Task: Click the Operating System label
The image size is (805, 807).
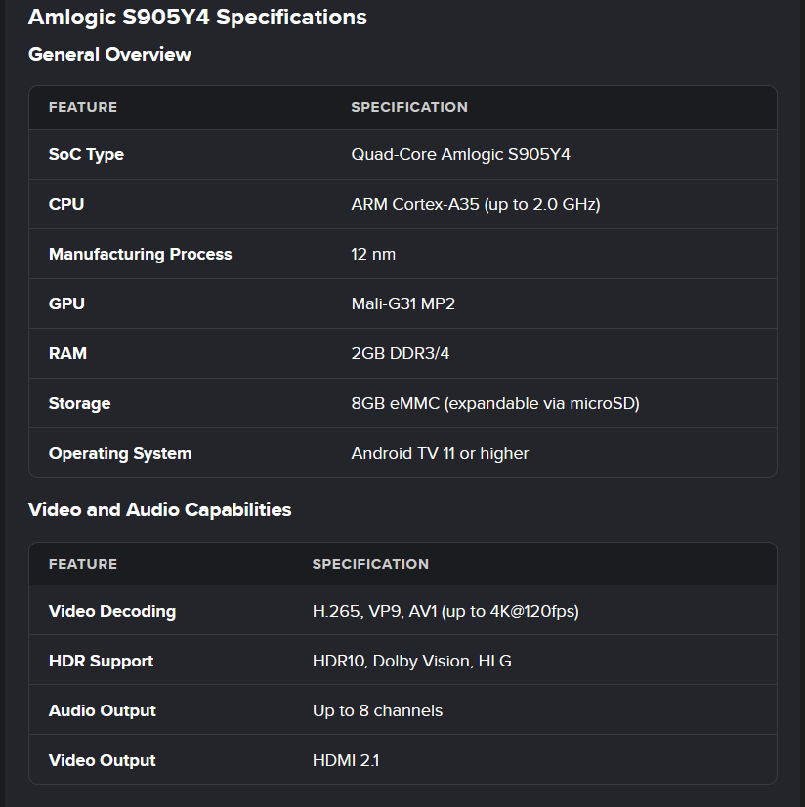Action: point(120,453)
